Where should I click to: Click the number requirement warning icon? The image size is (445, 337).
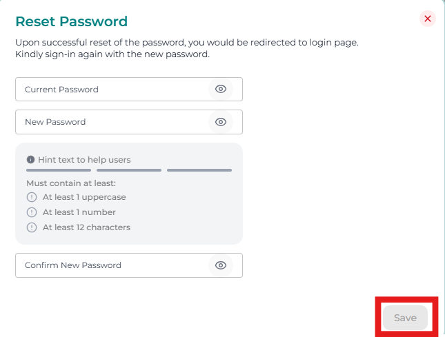point(31,212)
